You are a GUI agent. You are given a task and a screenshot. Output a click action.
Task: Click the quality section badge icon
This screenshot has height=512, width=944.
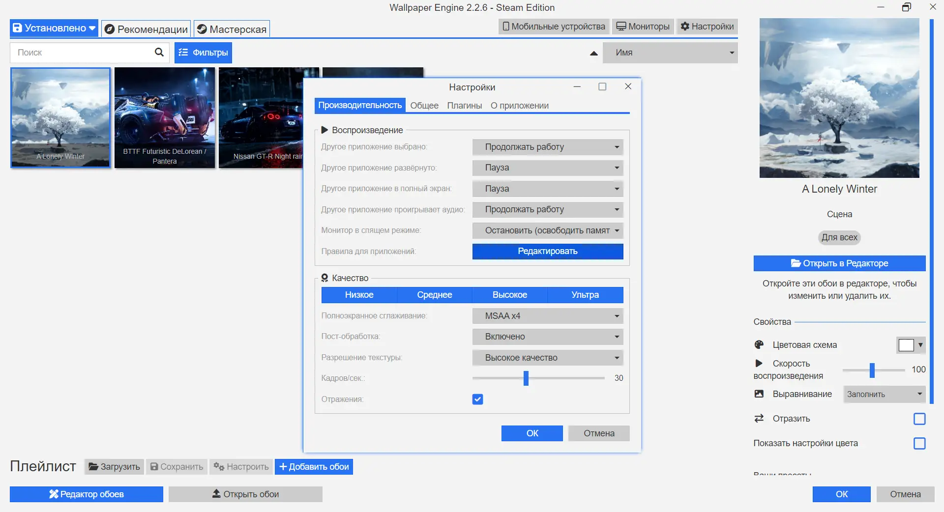(x=324, y=278)
